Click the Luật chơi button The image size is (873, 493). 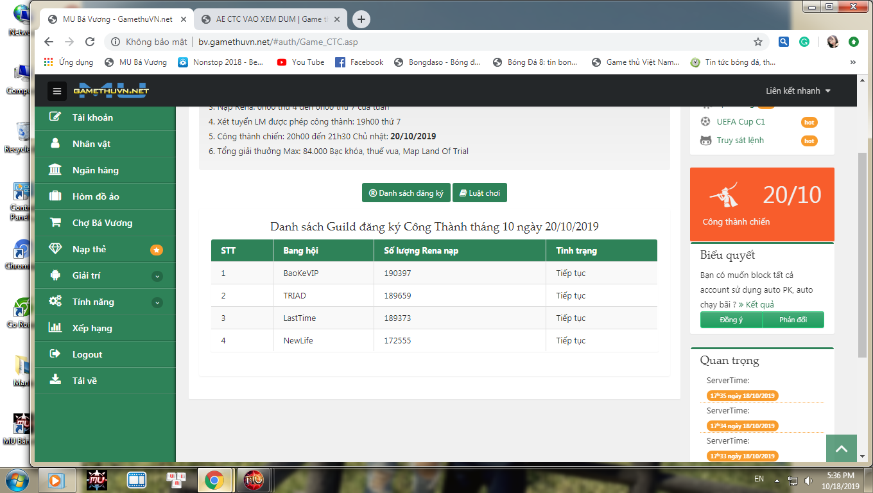(480, 193)
